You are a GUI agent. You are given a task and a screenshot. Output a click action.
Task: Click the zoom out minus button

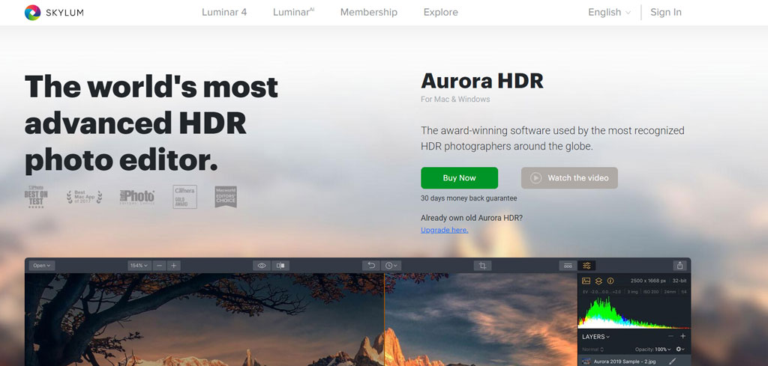point(159,266)
